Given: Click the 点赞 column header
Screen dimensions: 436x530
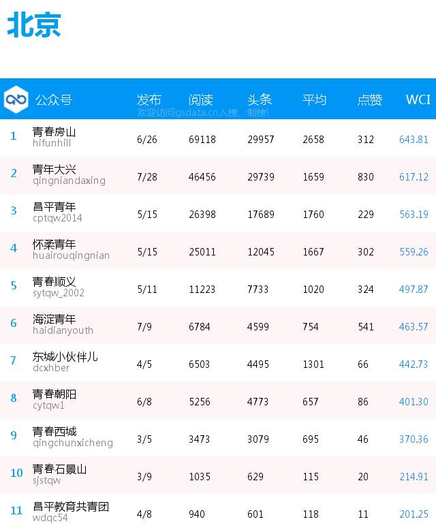Looking at the screenshot, I should tap(370, 99).
